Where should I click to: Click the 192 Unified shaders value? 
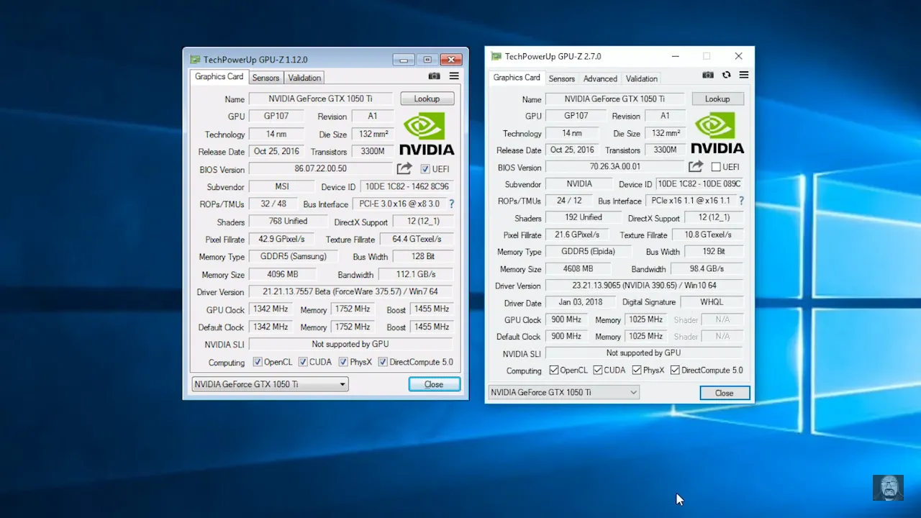583,217
